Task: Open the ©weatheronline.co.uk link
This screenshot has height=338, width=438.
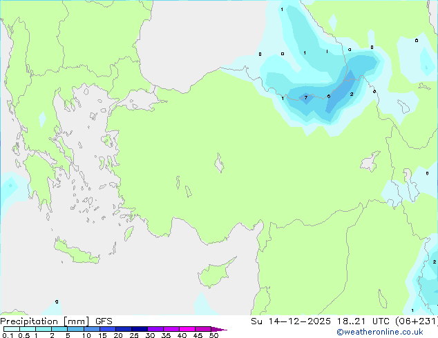Action: (x=379, y=332)
